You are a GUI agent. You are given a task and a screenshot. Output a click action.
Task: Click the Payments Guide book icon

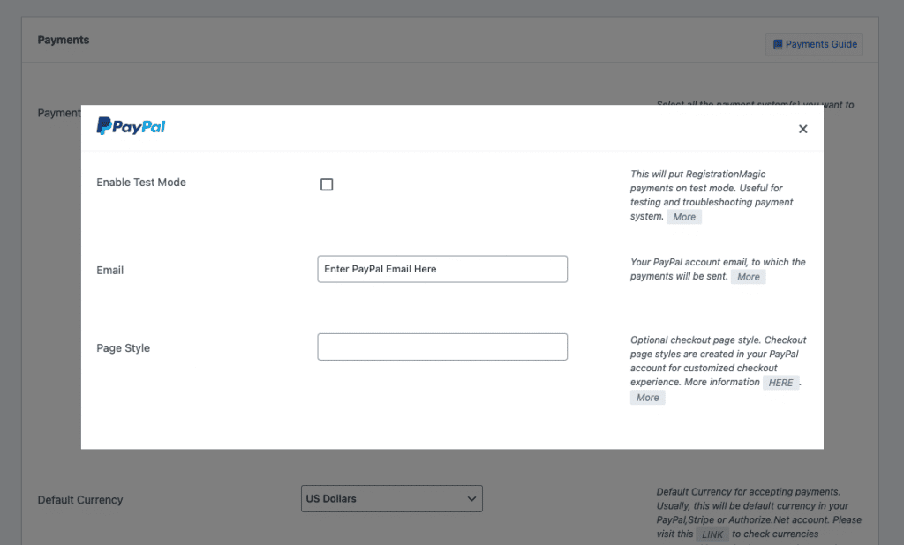[x=777, y=44]
